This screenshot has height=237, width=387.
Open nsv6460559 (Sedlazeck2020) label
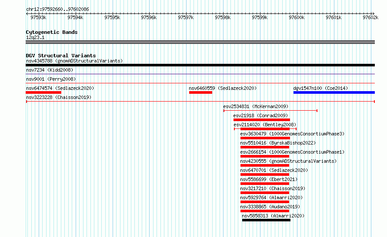click(x=223, y=88)
